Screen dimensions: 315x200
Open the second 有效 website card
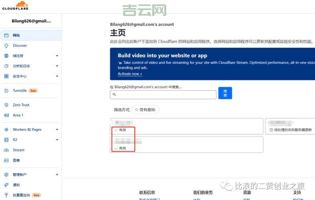(186, 145)
